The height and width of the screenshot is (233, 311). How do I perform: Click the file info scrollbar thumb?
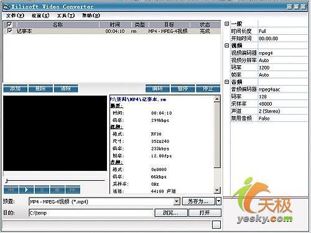(x=217, y=135)
